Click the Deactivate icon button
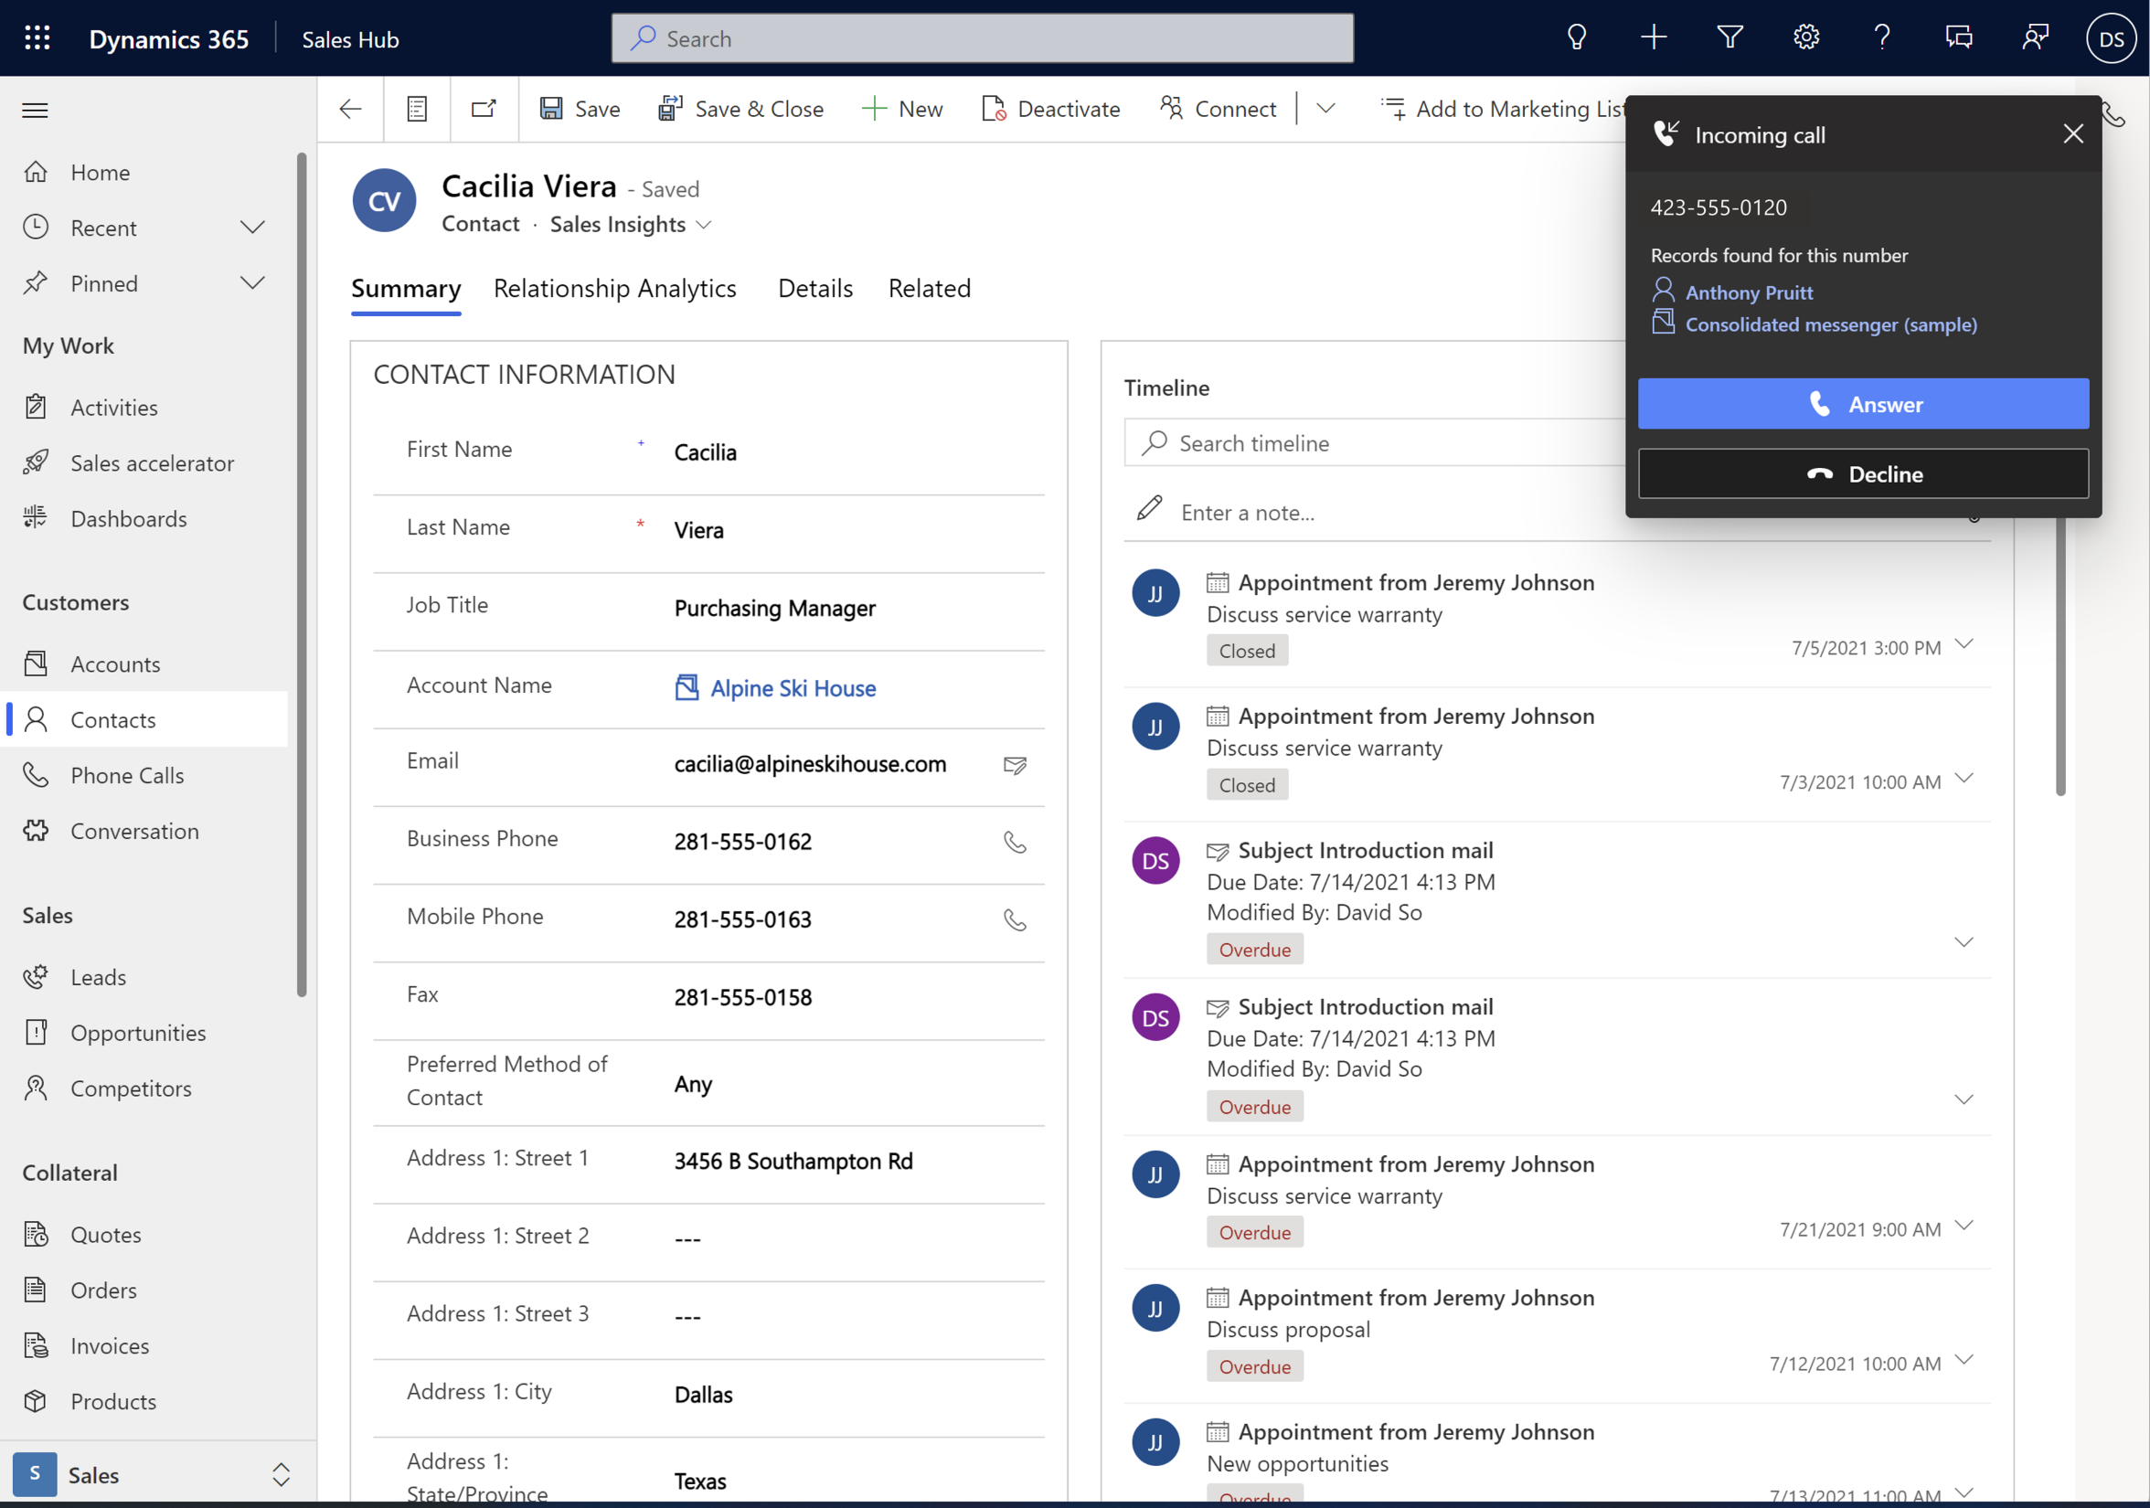2150x1508 pixels. (x=992, y=108)
